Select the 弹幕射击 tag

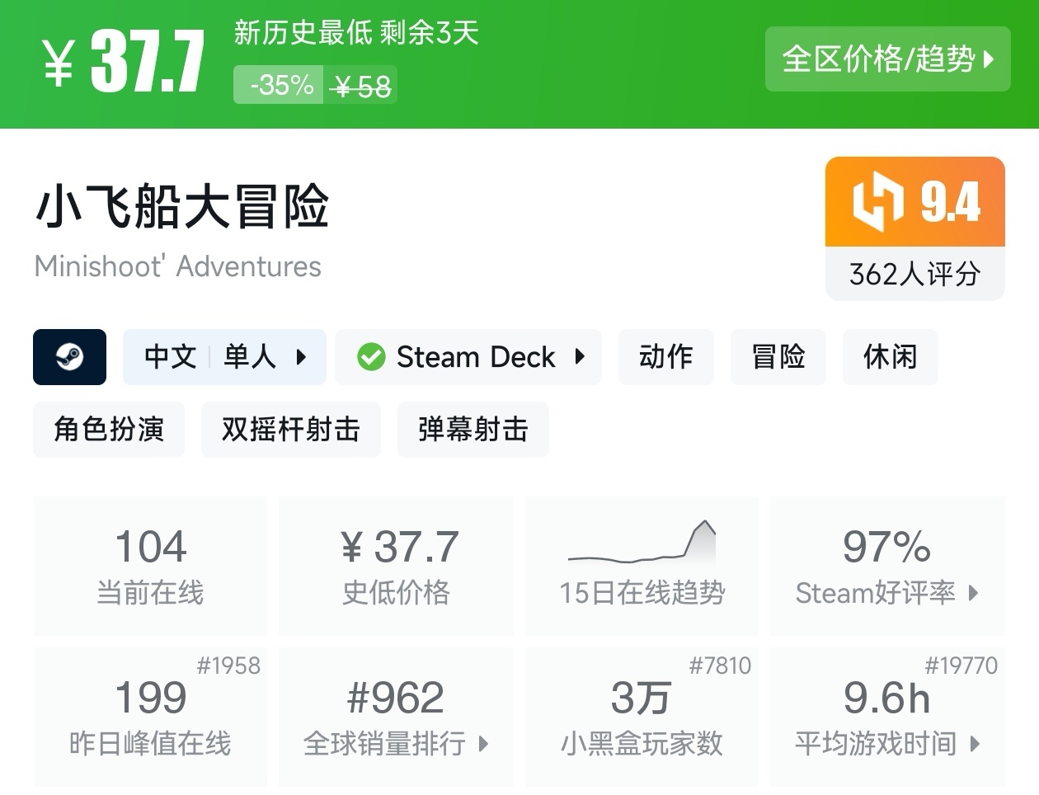[472, 430]
